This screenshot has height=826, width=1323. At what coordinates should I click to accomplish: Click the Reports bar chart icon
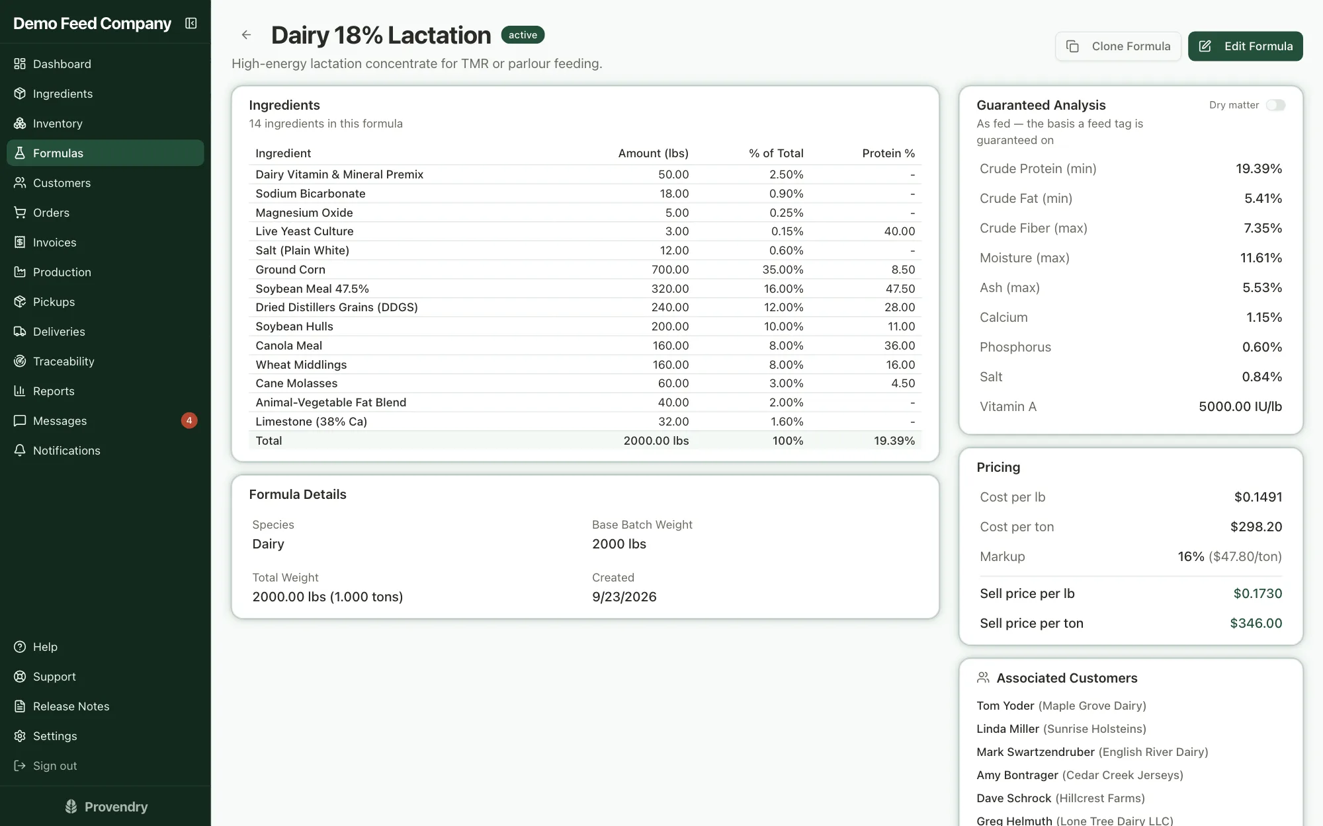tap(20, 391)
